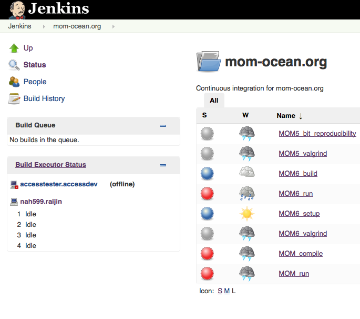Click the Build History notepad icon
The height and width of the screenshot is (319, 360).
pyautogui.click(x=14, y=98)
